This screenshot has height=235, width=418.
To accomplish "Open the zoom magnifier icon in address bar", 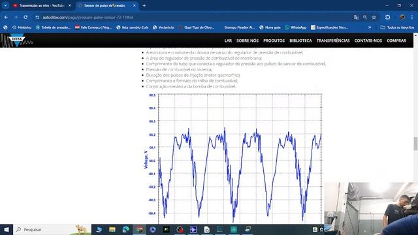I will [x=365, y=18].
